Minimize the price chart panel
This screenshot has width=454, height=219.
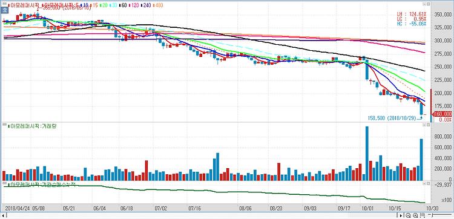[x=424, y=4]
